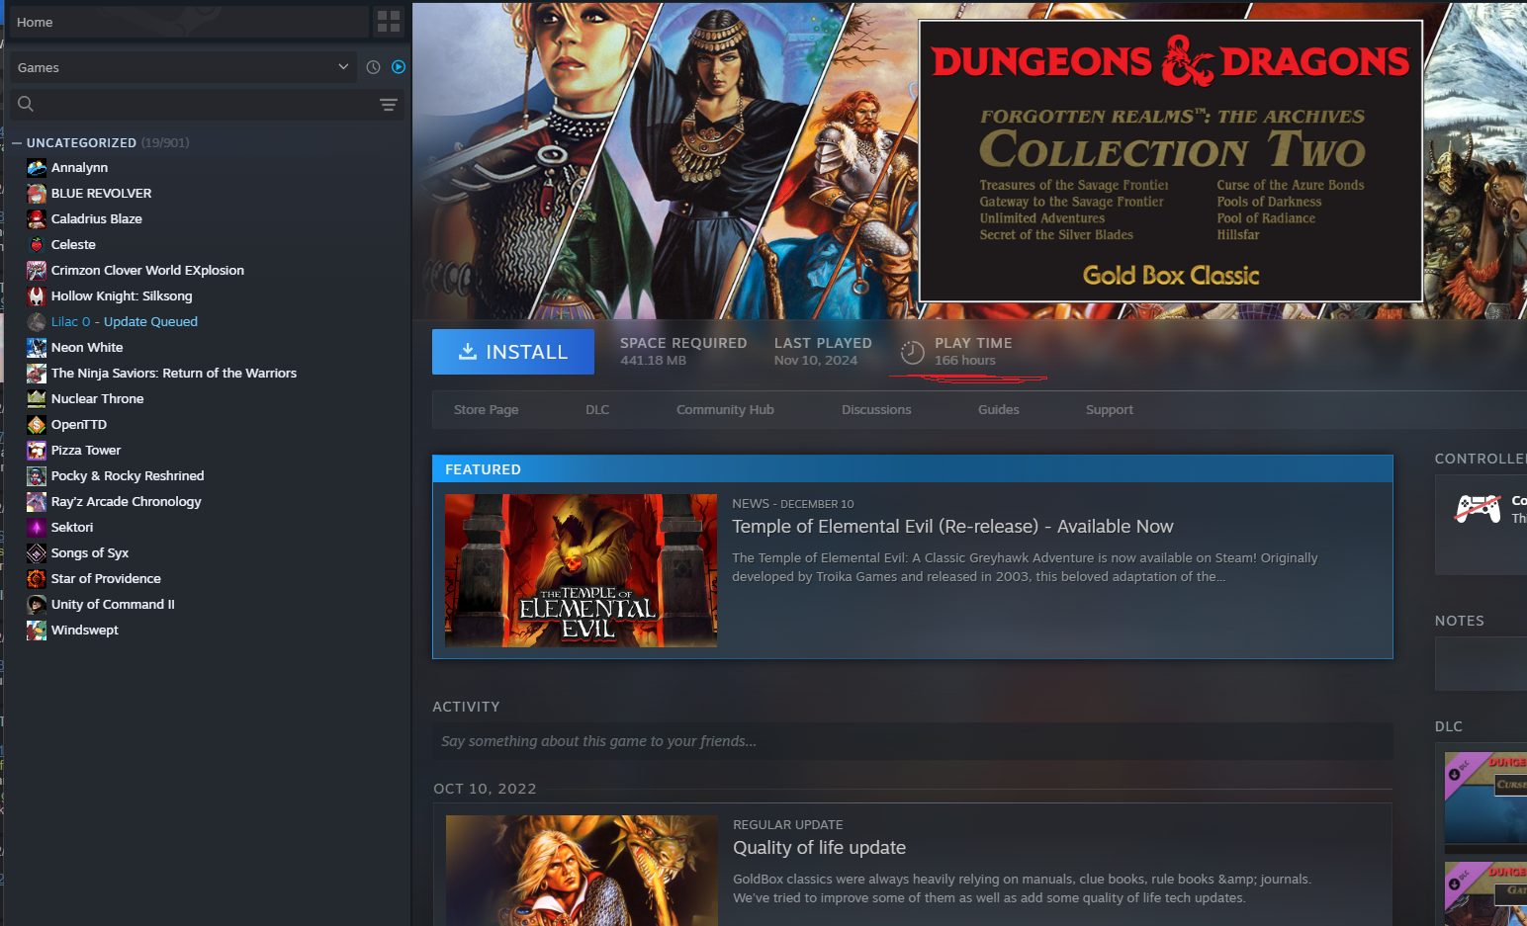
Task: Go to the Community Hub tab
Action: (x=725, y=410)
